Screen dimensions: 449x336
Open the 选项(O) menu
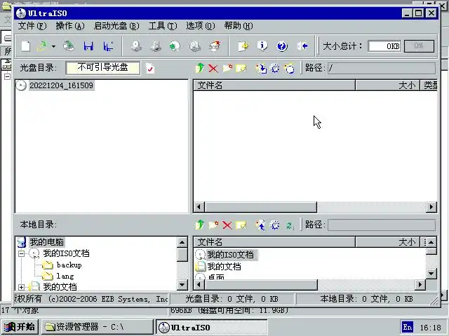click(x=201, y=26)
